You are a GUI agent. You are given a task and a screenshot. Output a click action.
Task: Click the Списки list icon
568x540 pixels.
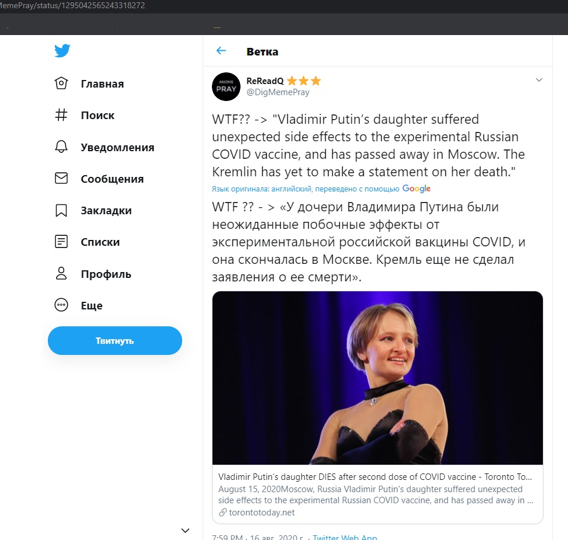(61, 242)
